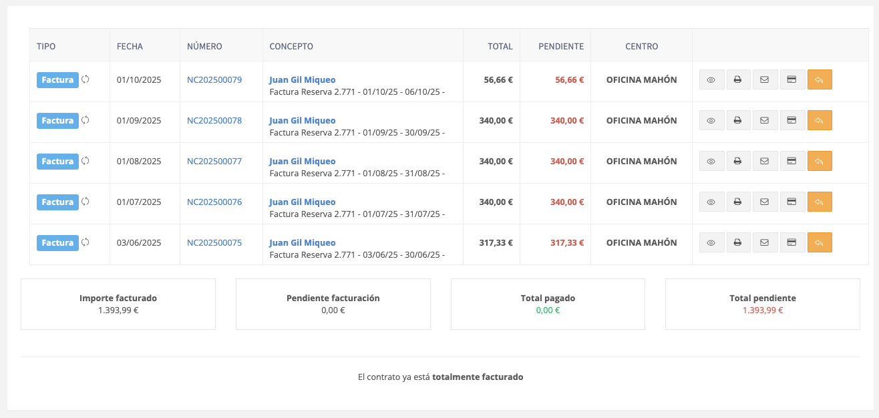The height and width of the screenshot is (418, 879).
Task: Select pending amount 56,66 € in red
Action: click(569, 79)
